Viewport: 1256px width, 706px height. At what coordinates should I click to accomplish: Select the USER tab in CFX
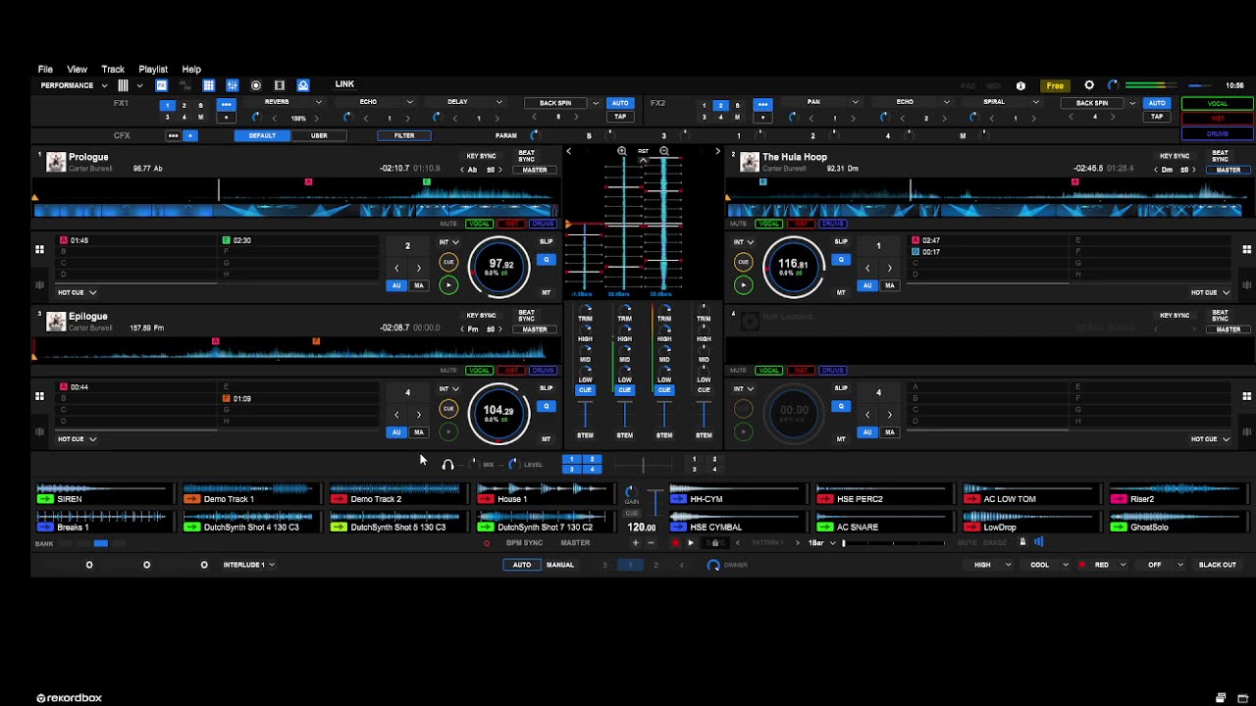click(319, 135)
